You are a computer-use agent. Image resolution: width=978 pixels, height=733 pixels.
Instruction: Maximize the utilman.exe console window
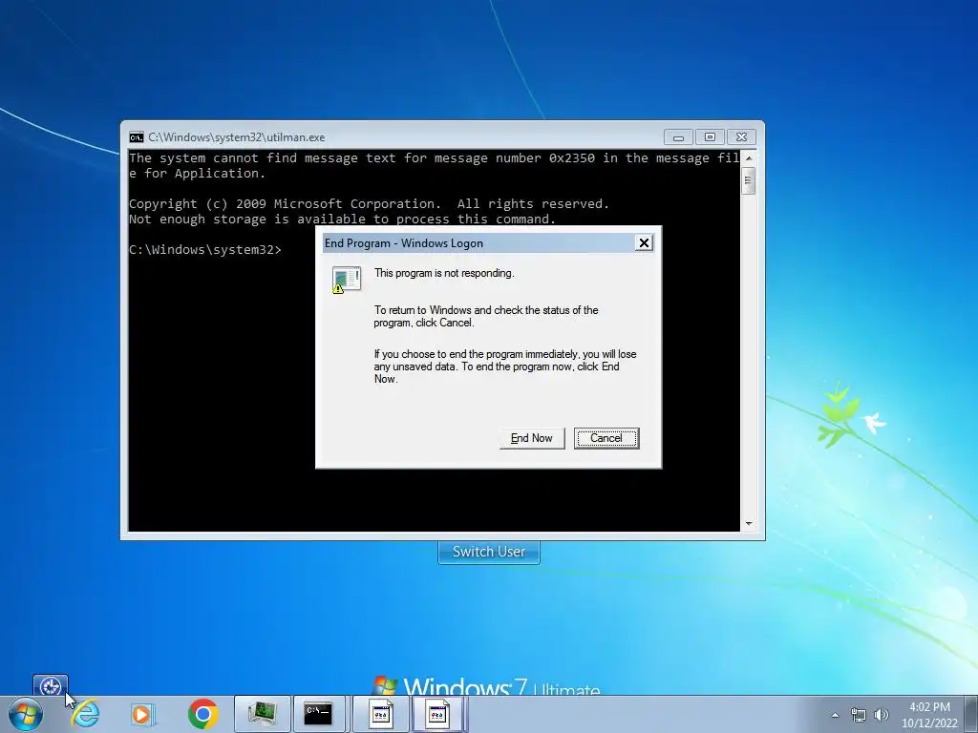coord(710,137)
